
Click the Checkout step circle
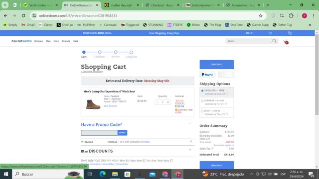click(100, 52)
